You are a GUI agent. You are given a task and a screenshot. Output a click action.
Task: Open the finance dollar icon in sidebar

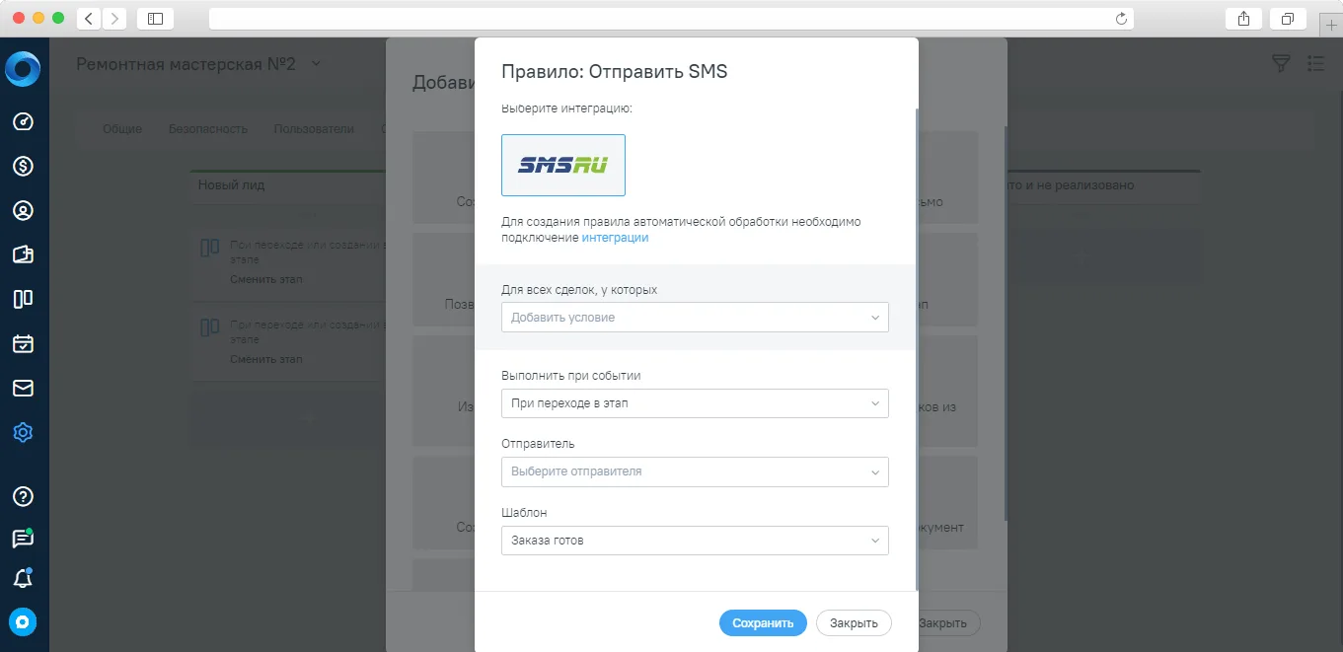(x=23, y=166)
